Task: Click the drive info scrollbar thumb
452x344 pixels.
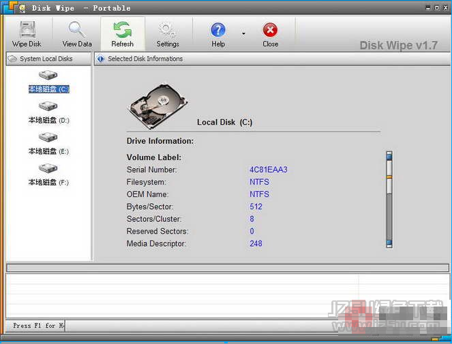Action: tap(389, 177)
